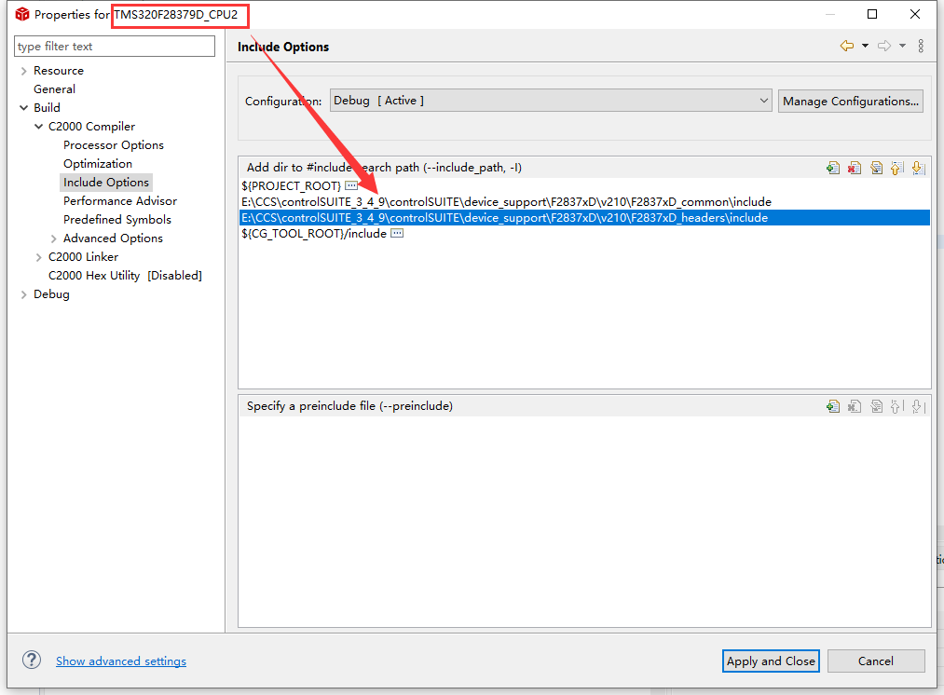Expand the Resource tree node
The height and width of the screenshot is (695, 944).
point(23,71)
